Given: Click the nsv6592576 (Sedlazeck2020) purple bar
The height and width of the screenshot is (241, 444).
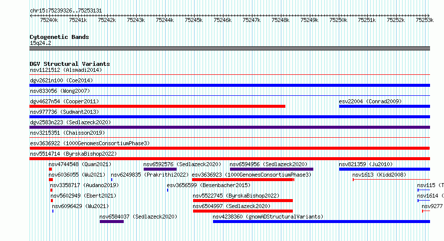Looking at the screenshot, I should (x=160, y=169).
